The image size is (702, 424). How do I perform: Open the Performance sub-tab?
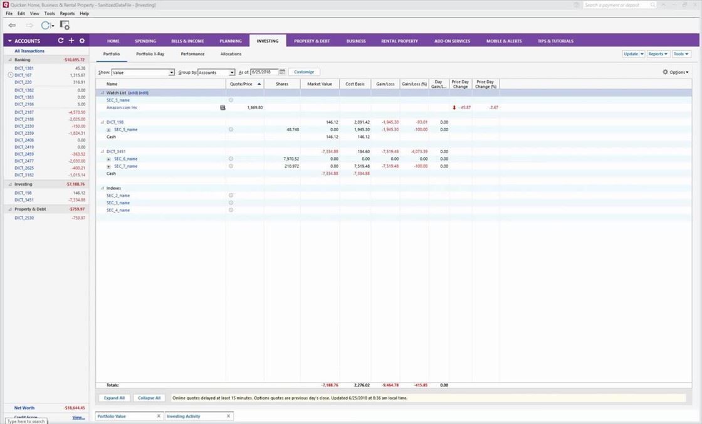pos(192,54)
